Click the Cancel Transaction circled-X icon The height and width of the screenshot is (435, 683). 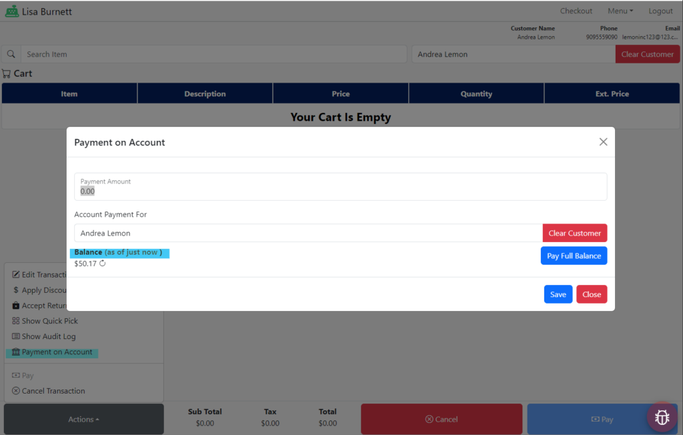tap(15, 390)
